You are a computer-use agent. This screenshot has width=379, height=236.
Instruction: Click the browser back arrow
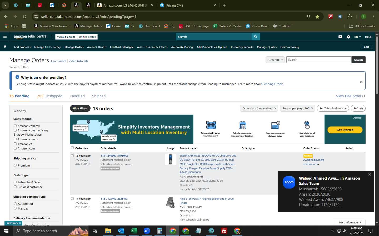6,17
